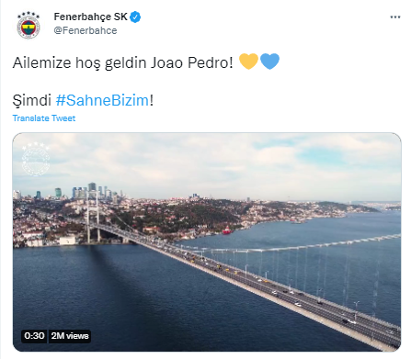Image resolution: width=411 pixels, height=359 pixels.
Task: Click the word Şimdi in the tweet
Action: coord(32,100)
